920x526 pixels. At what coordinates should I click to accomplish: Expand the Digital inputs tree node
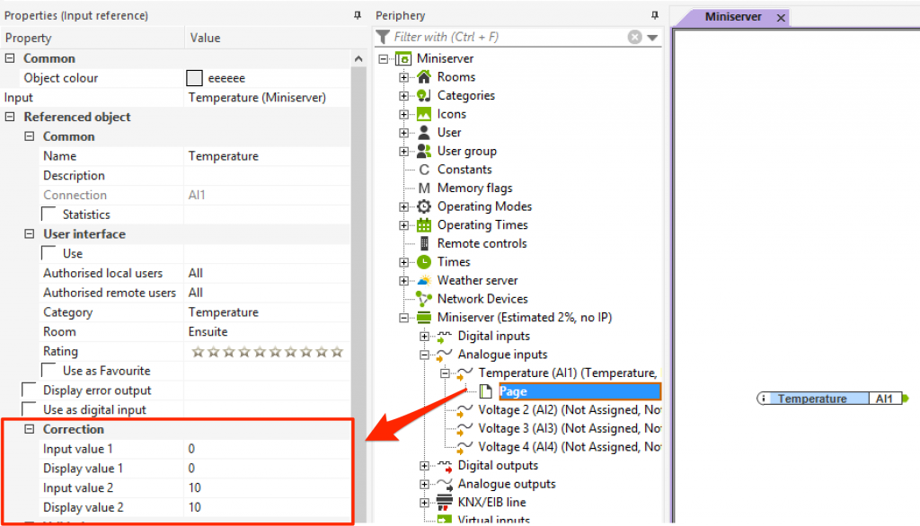(x=425, y=337)
